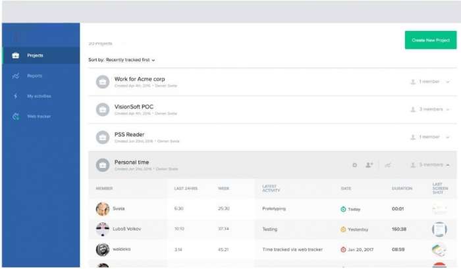Click the Work for Acme corp project icon
The image size is (461, 269).
coord(103,82)
